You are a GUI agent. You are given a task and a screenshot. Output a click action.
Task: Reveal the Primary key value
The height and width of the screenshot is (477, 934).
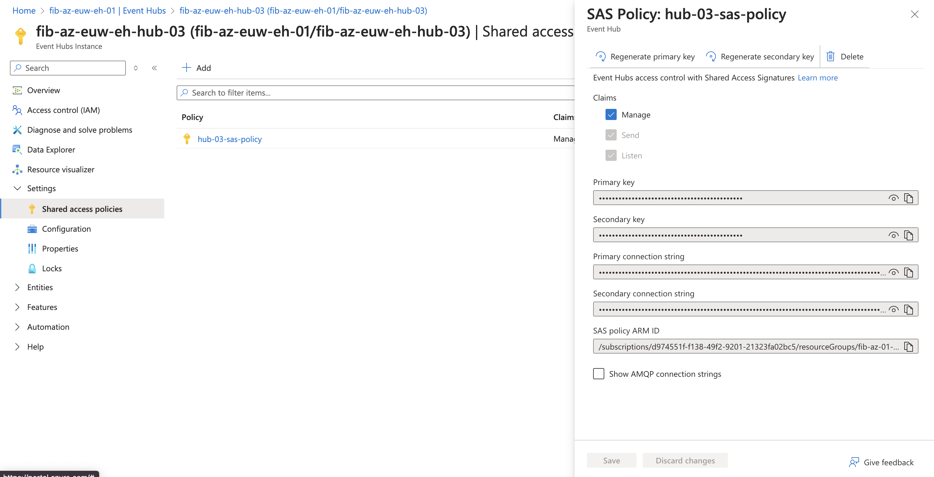coord(893,198)
